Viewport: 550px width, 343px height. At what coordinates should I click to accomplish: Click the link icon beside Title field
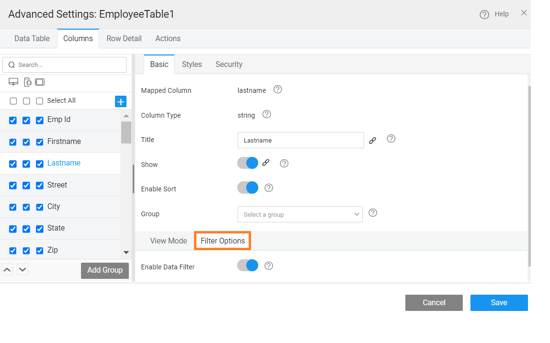tap(373, 141)
